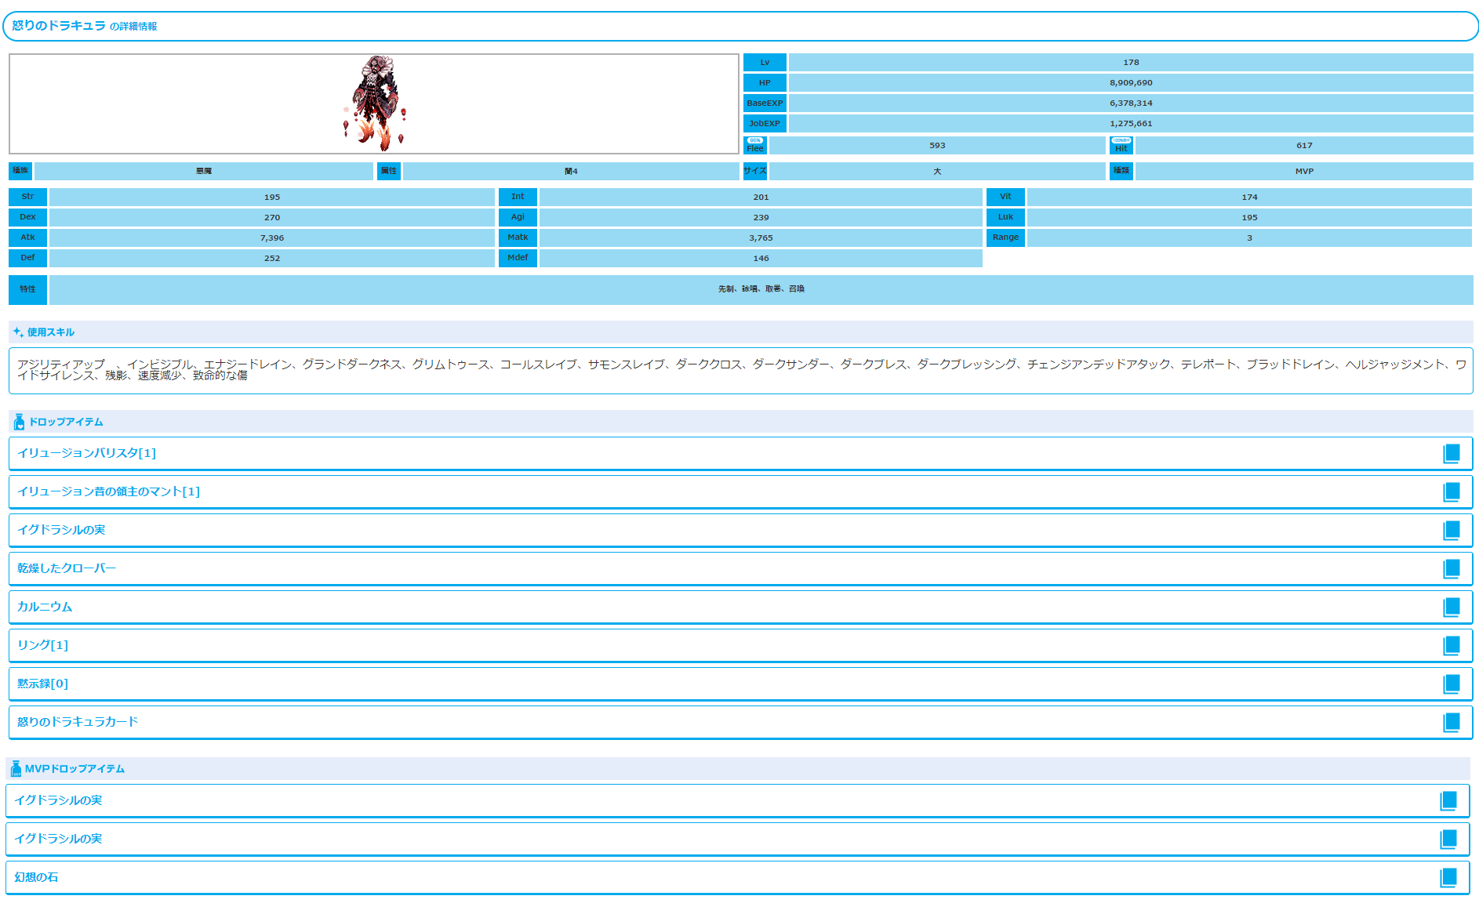Open the 幻想の石 MVP drop link
This screenshot has width=1479, height=914.
pos(36,877)
